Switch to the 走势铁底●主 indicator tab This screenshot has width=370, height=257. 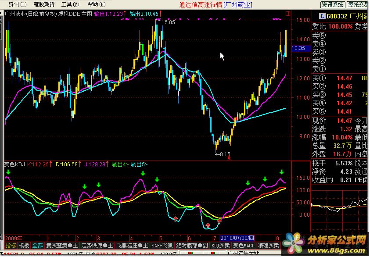[x=97, y=246]
